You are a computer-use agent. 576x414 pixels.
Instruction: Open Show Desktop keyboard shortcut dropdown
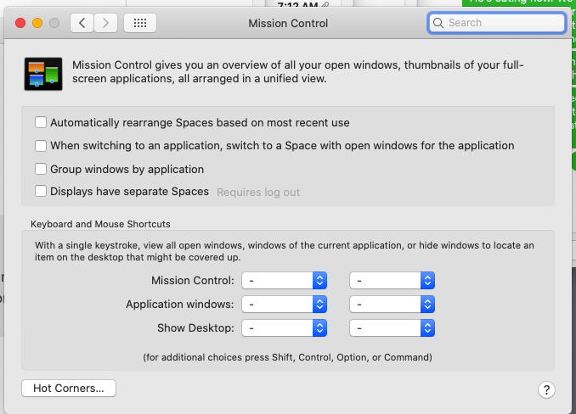[x=284, y=327]
